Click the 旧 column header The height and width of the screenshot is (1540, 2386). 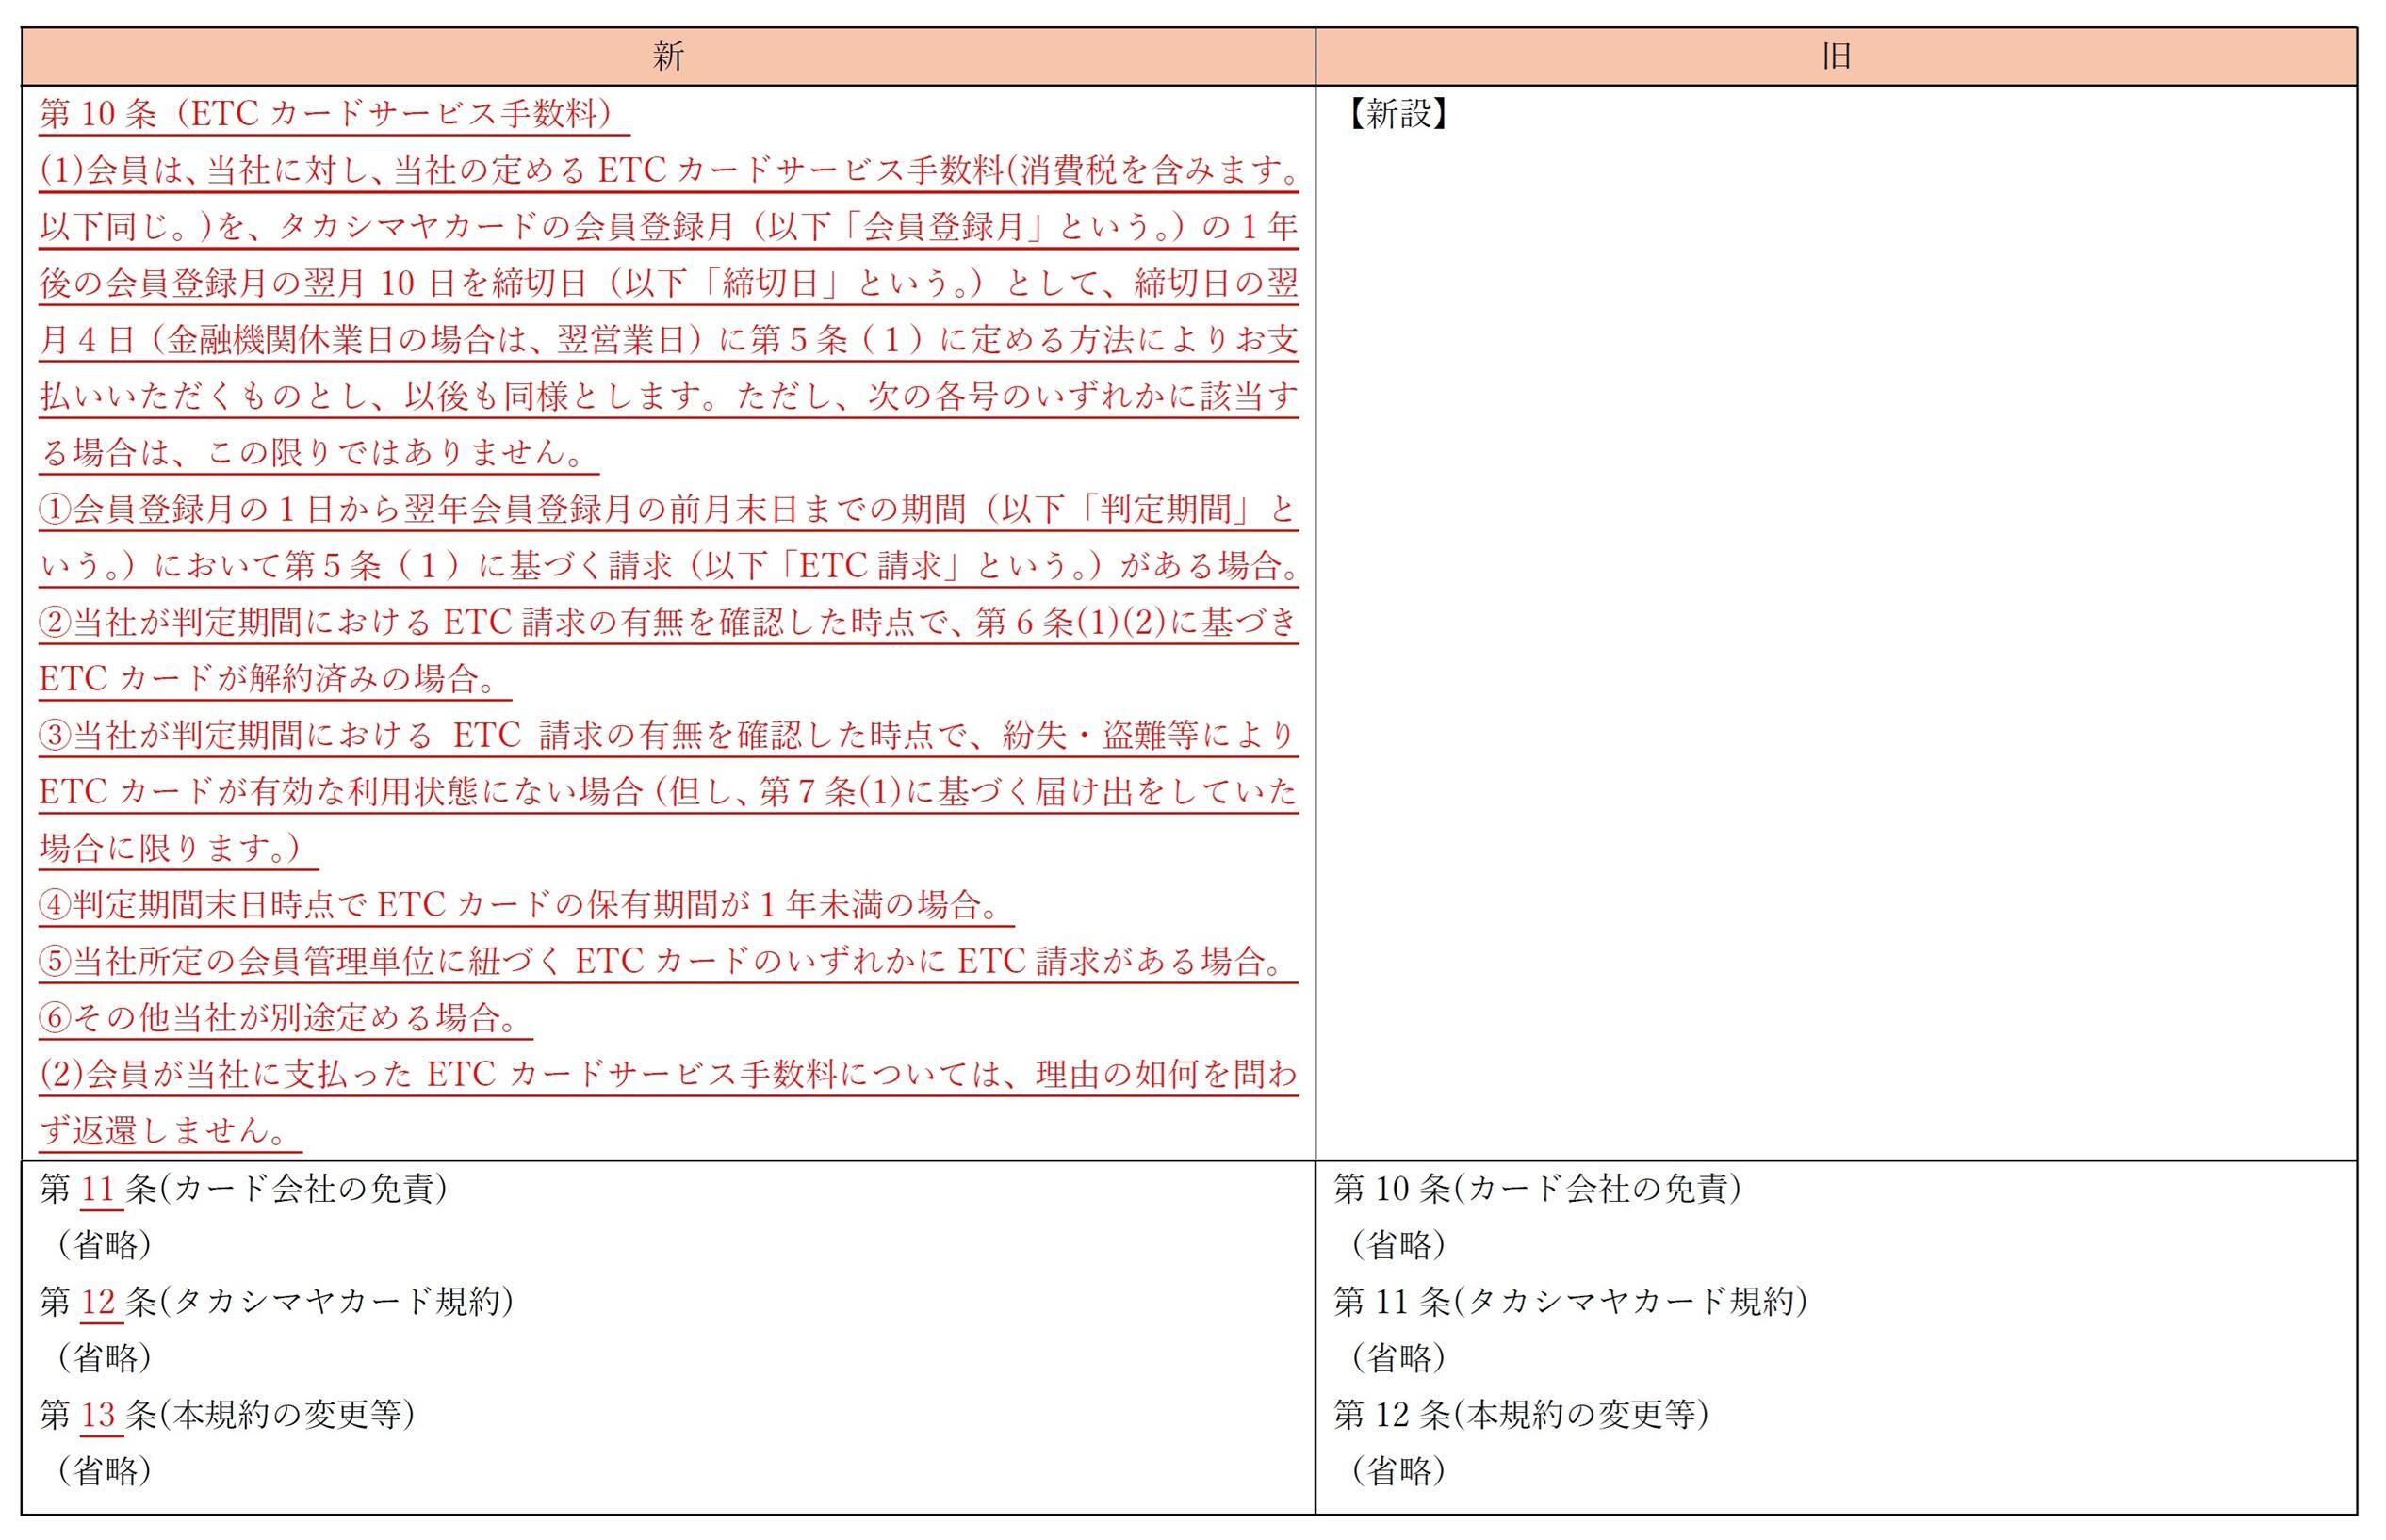(1836, 57)
